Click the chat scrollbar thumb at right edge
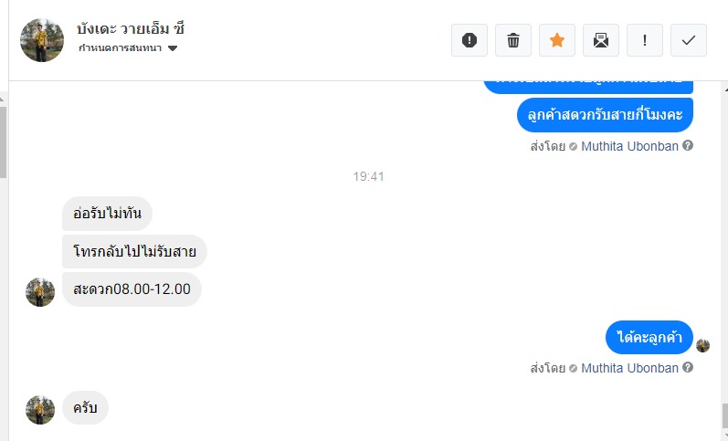The height and width of the screenshot is (441, 728). [724, 415]
